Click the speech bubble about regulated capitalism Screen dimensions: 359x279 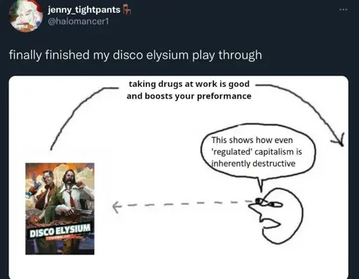point(258,152)
